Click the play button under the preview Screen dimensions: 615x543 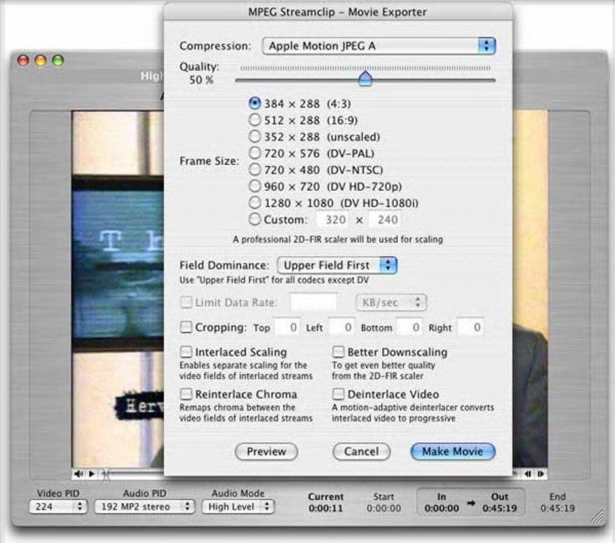pyautogui.click(x=92, y=474)
